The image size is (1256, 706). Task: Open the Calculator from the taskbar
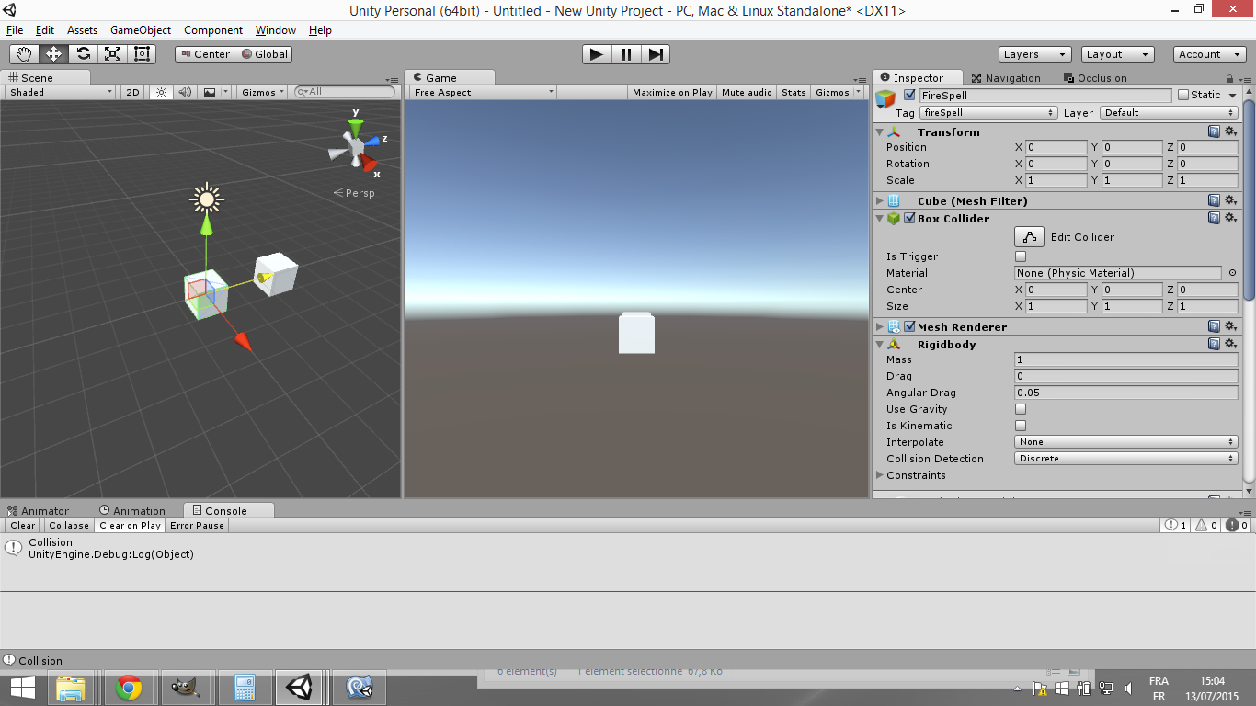(x=245, y=688)
